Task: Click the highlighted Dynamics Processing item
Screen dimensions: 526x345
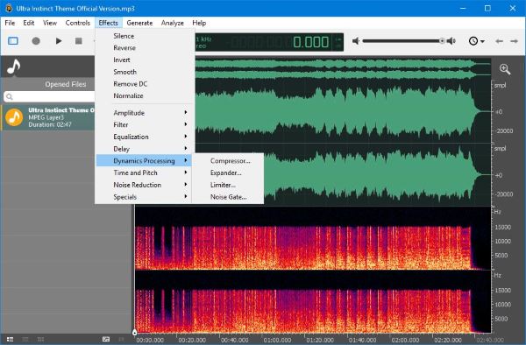Action: click(x=144, y=161)
